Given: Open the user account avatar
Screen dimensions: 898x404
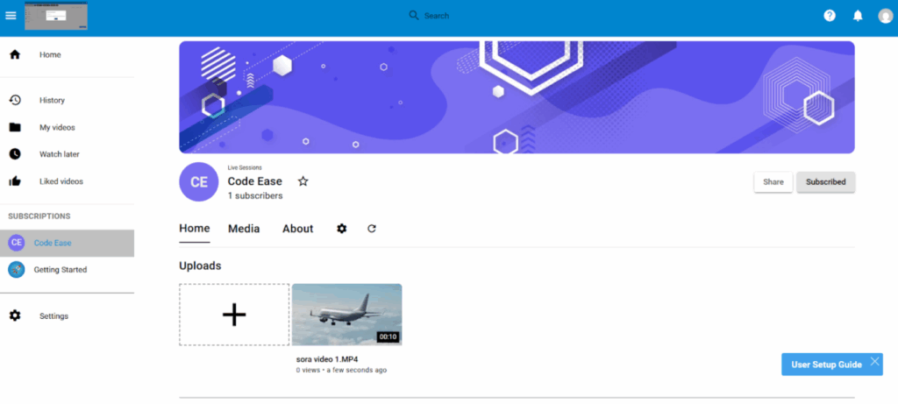Looking at the screenshot, I should coord(885,16).
